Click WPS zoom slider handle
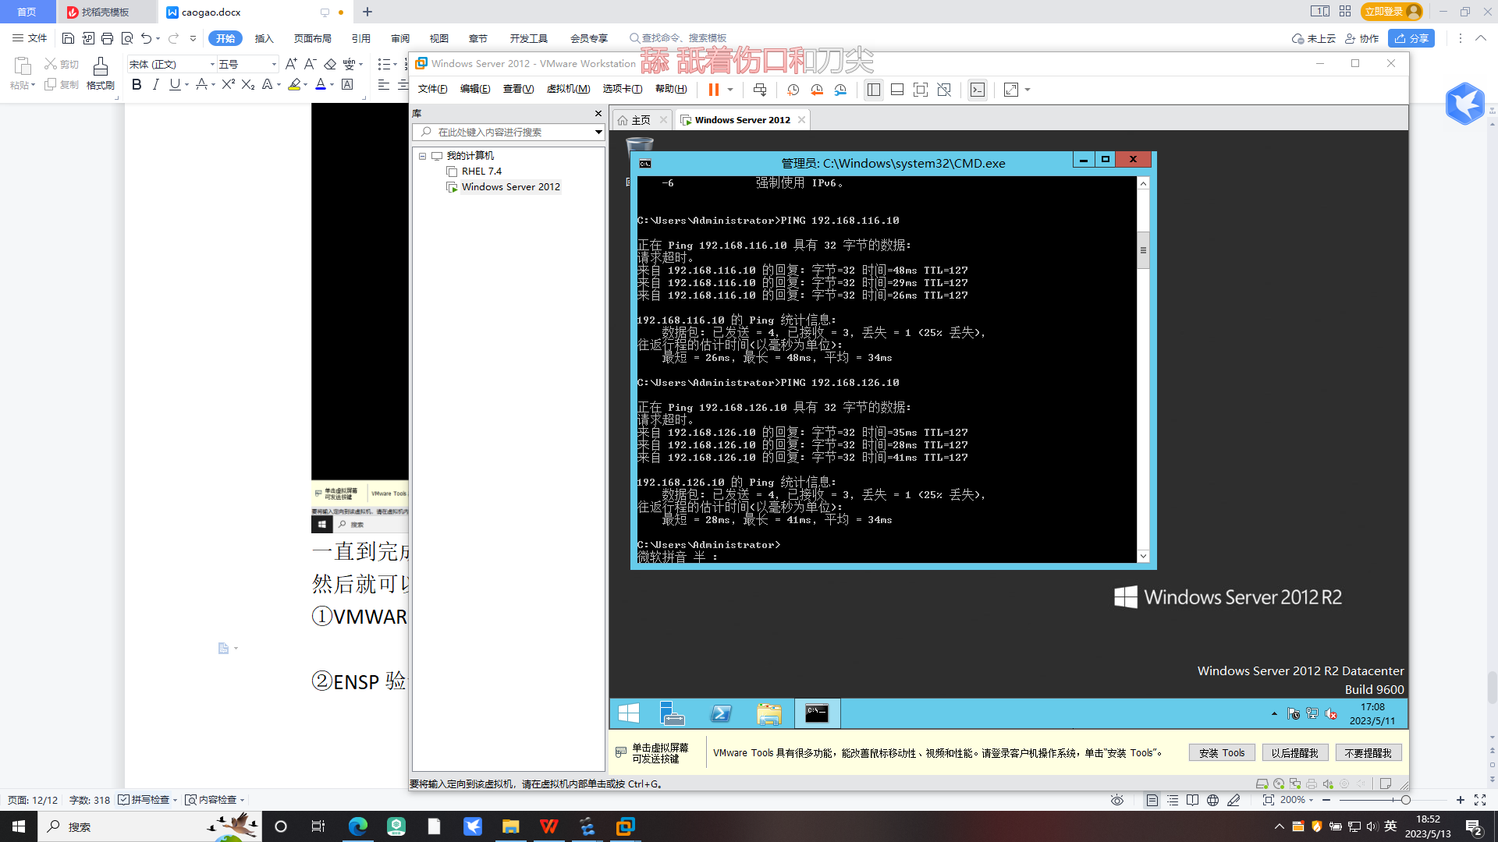Image resolution: width=1498 pixels, height=842 pixels. point(1405,800)
